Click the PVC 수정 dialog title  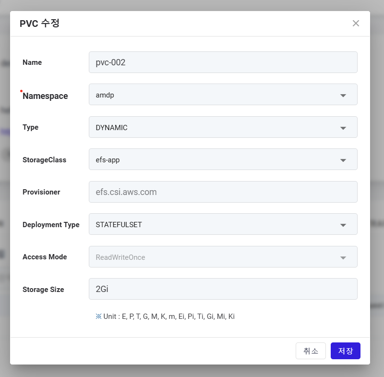point(39,23)
